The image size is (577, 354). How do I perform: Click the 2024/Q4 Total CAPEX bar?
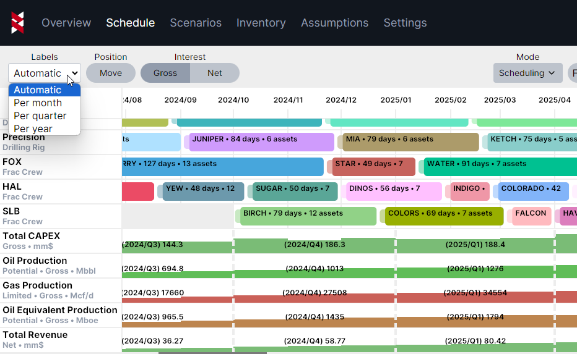pos(315,245)
